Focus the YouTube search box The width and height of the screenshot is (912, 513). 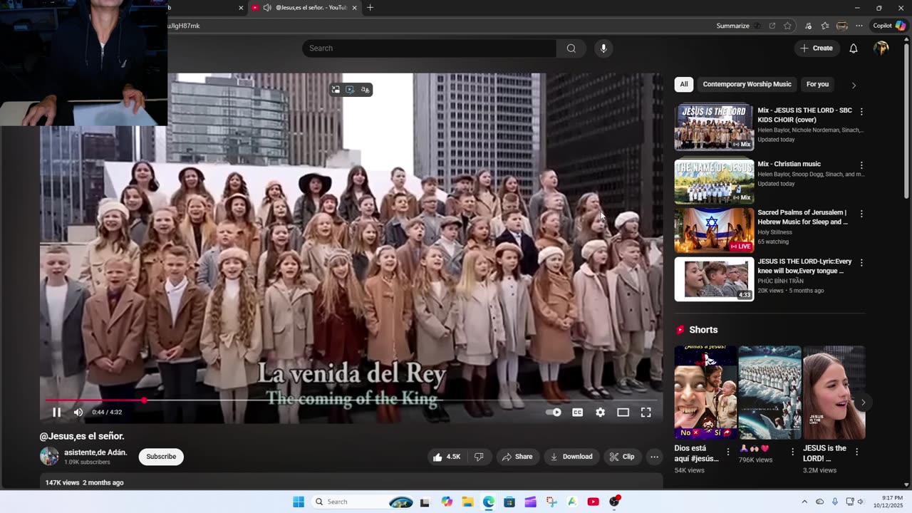[x=429, y=48]
